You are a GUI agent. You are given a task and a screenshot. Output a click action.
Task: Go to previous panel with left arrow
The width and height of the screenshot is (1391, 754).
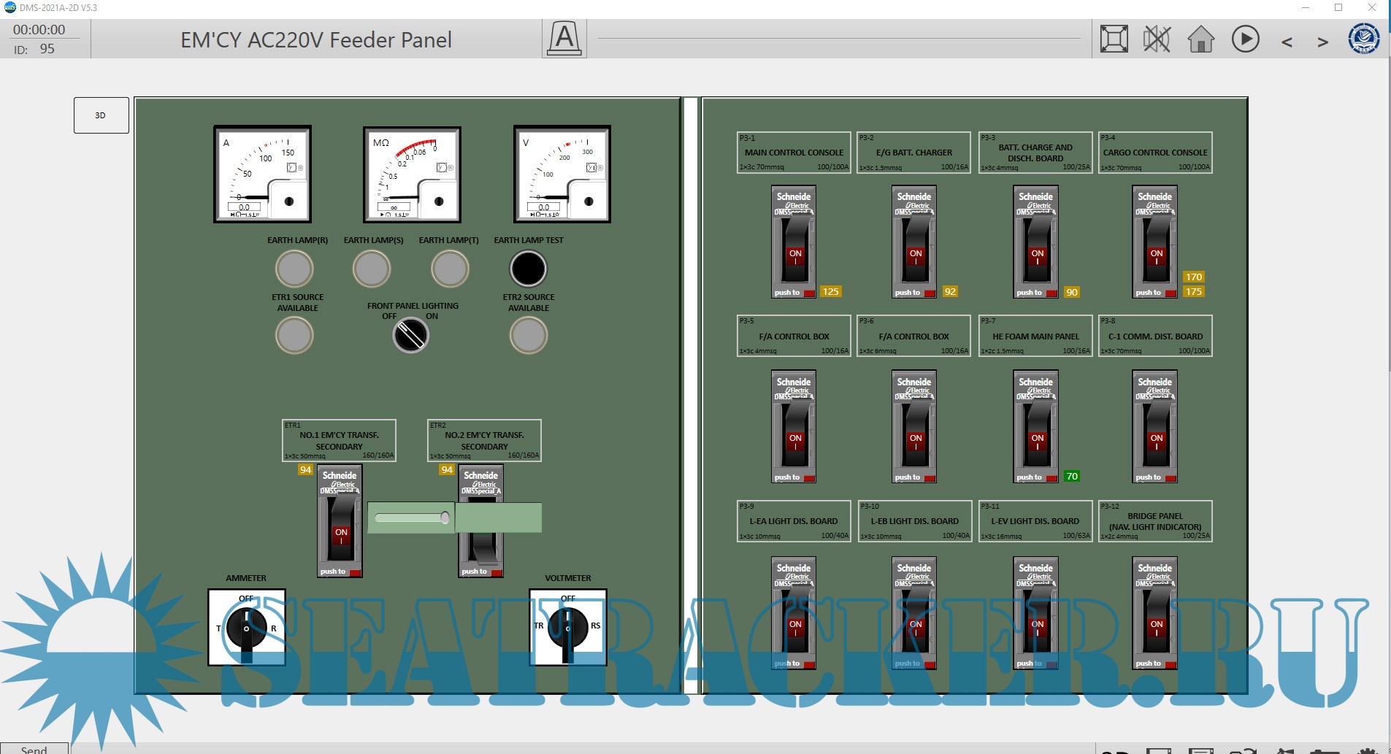point(1287,42)
